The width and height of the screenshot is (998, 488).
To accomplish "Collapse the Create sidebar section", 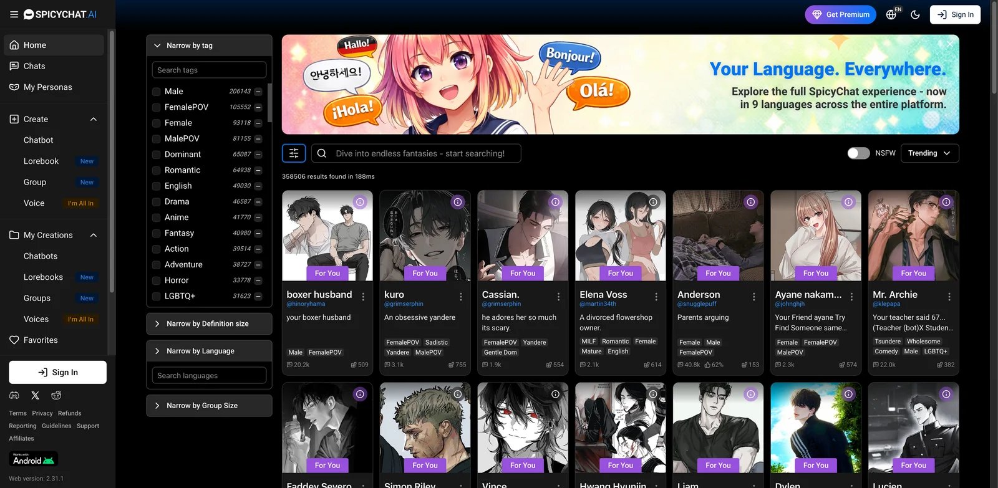I will [94, 119].
